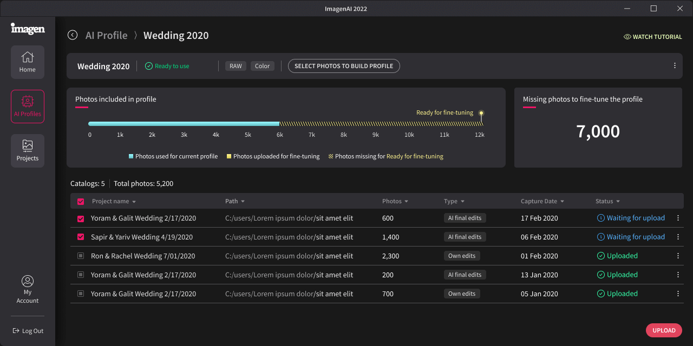The width and height of the screenshot is (693, 346).
Task: Open Projects from the sidebar
Action: click(x=28, y=151)
